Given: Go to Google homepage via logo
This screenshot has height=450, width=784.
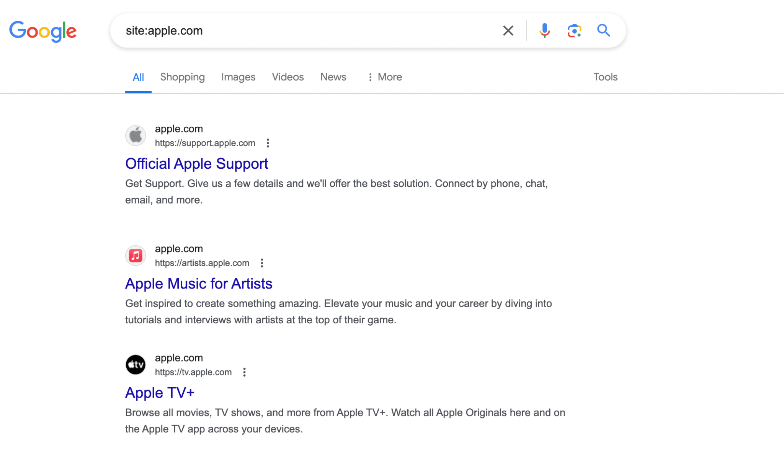Looking at the screenshot, I should 43,31.
